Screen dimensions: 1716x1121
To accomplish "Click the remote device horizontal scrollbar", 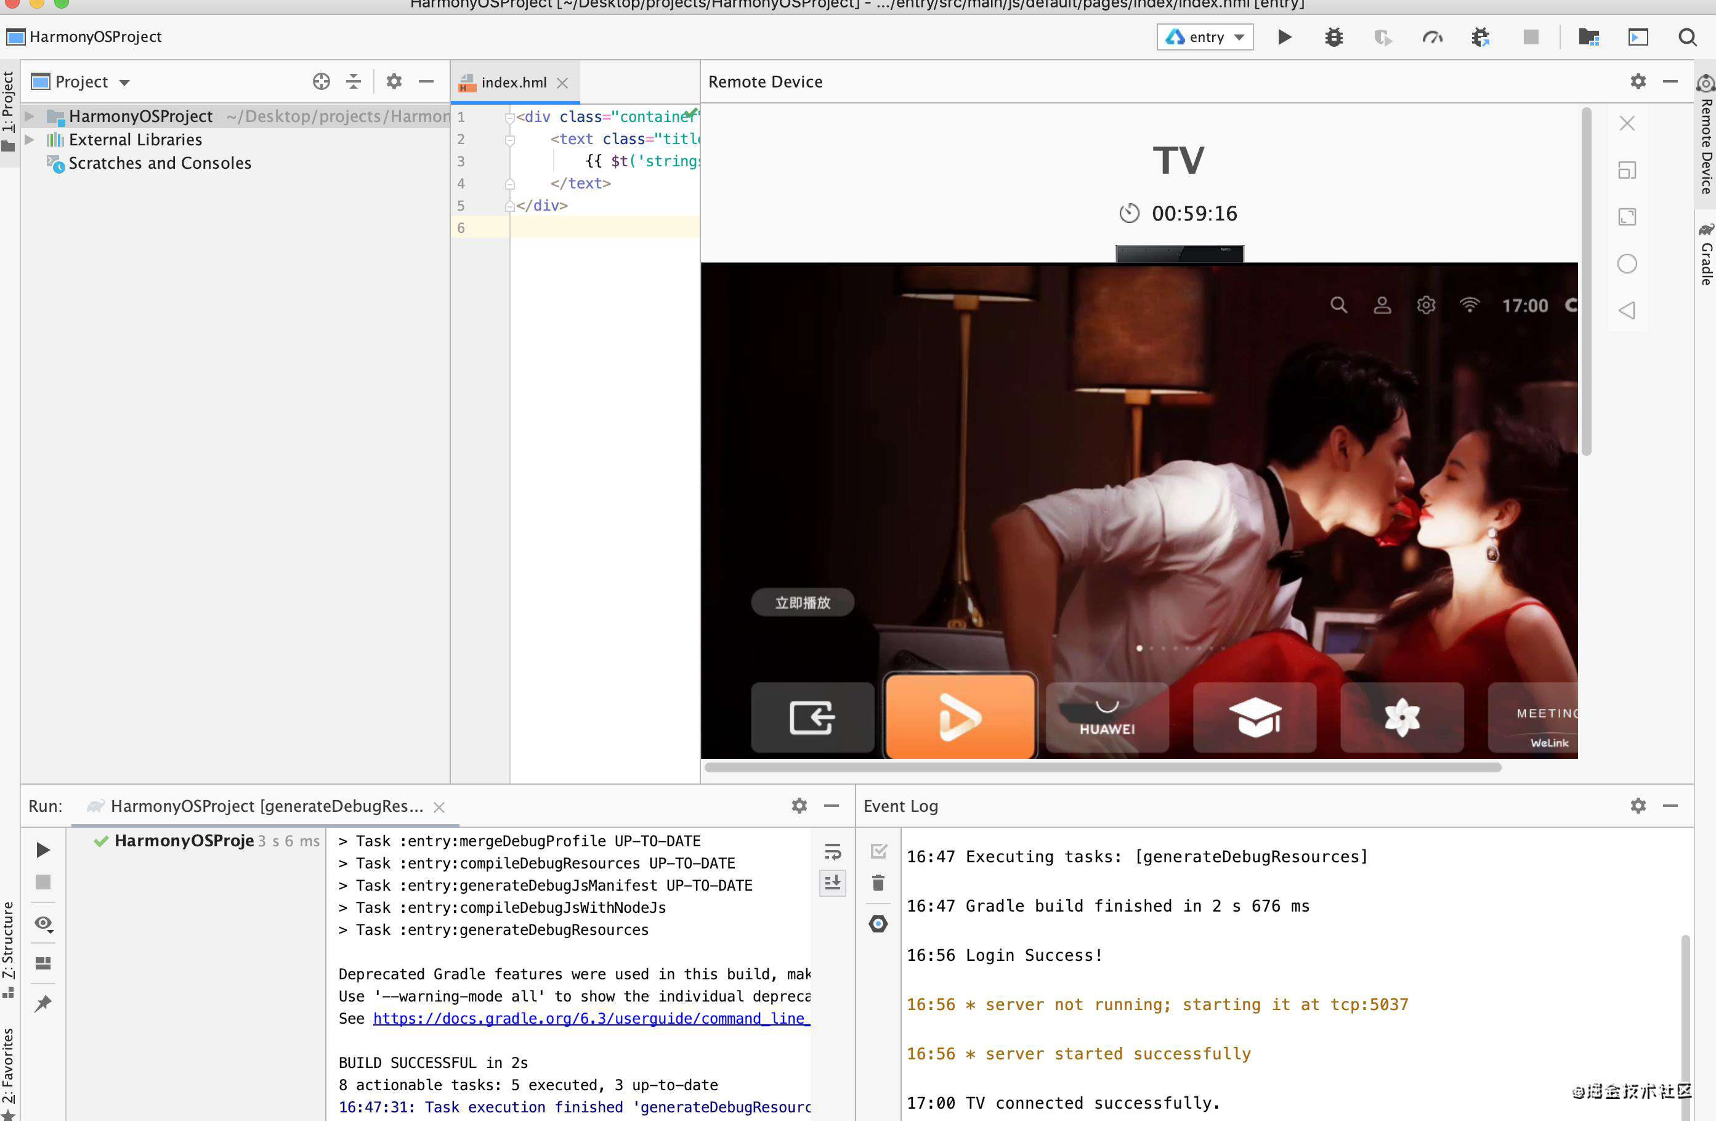I will 1103,767.
